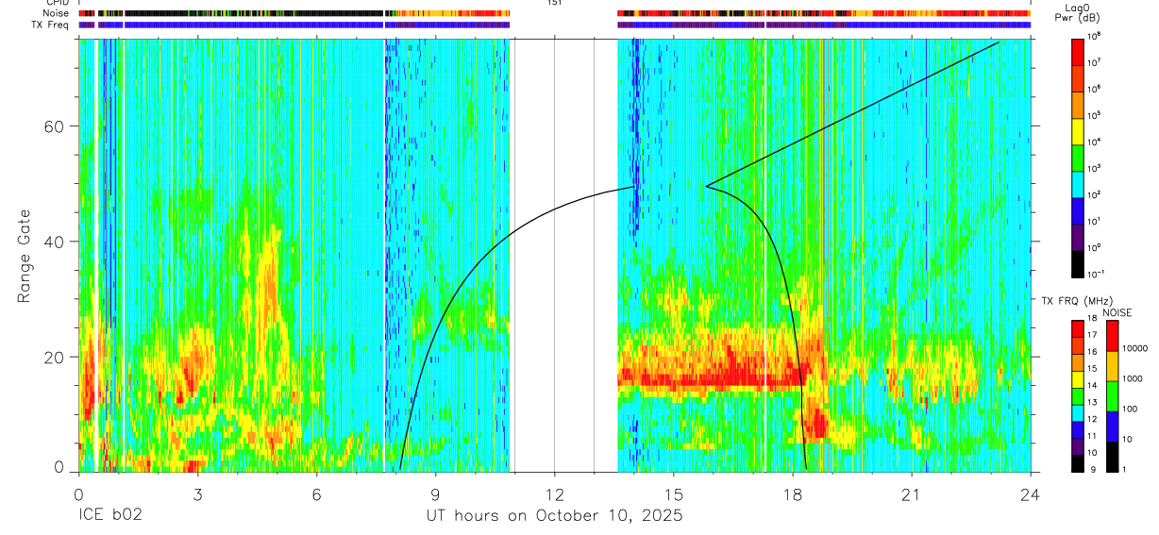Click the 10^5 label on power colorbar

pyautogui.click(x=1093, y=115)
